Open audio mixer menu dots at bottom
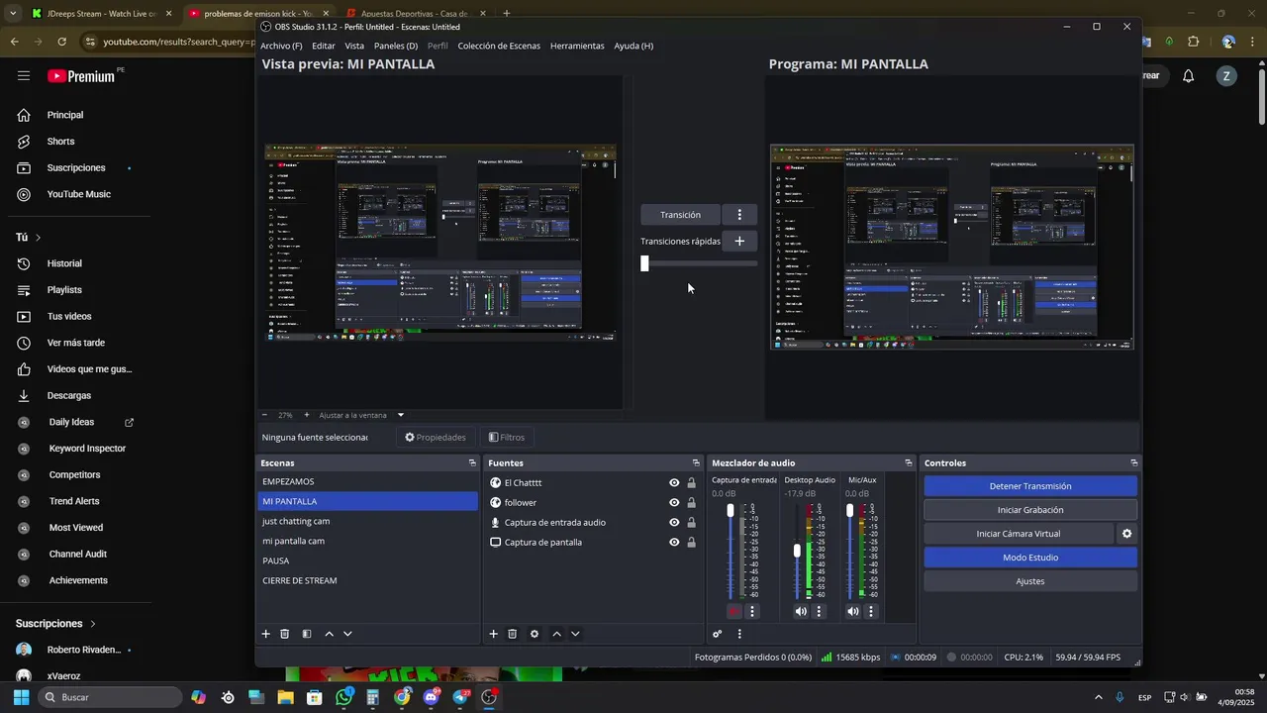The height and width of the screenshot is (713, 1267). [x=739, y=634]
